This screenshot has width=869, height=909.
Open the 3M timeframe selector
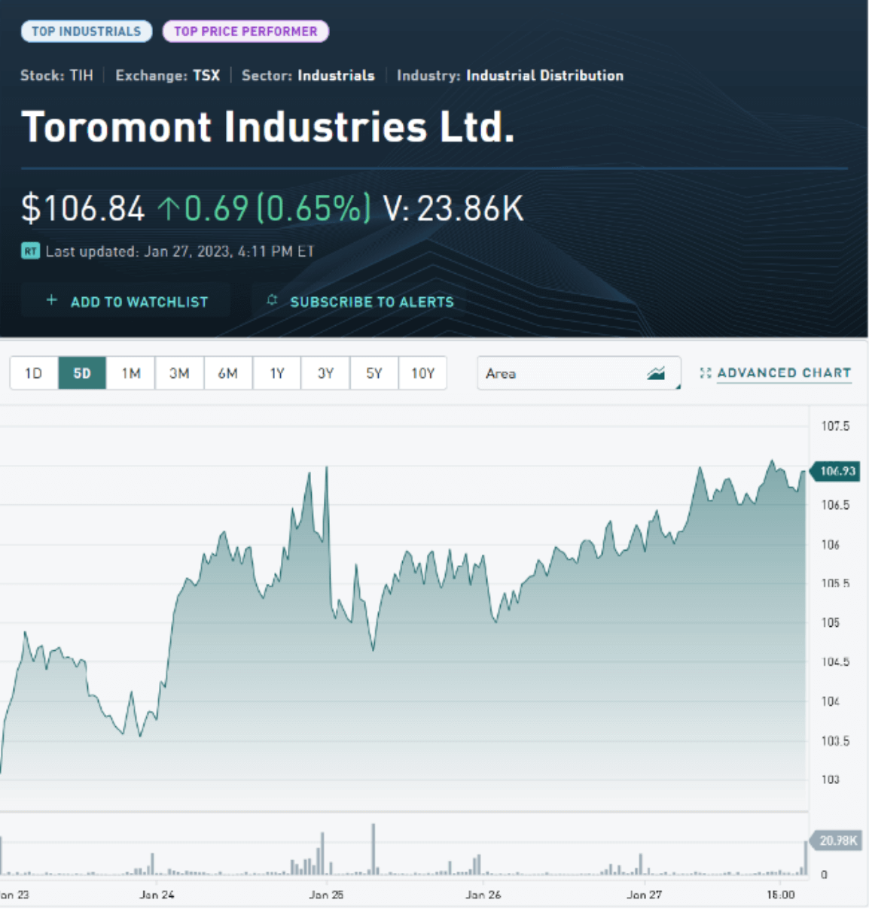[179, 372]
